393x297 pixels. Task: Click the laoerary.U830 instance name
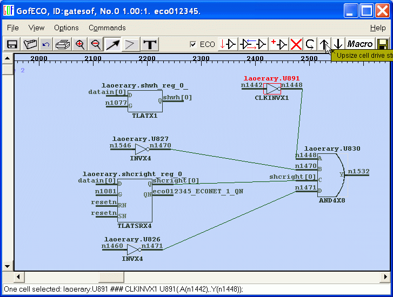point(332,148)
